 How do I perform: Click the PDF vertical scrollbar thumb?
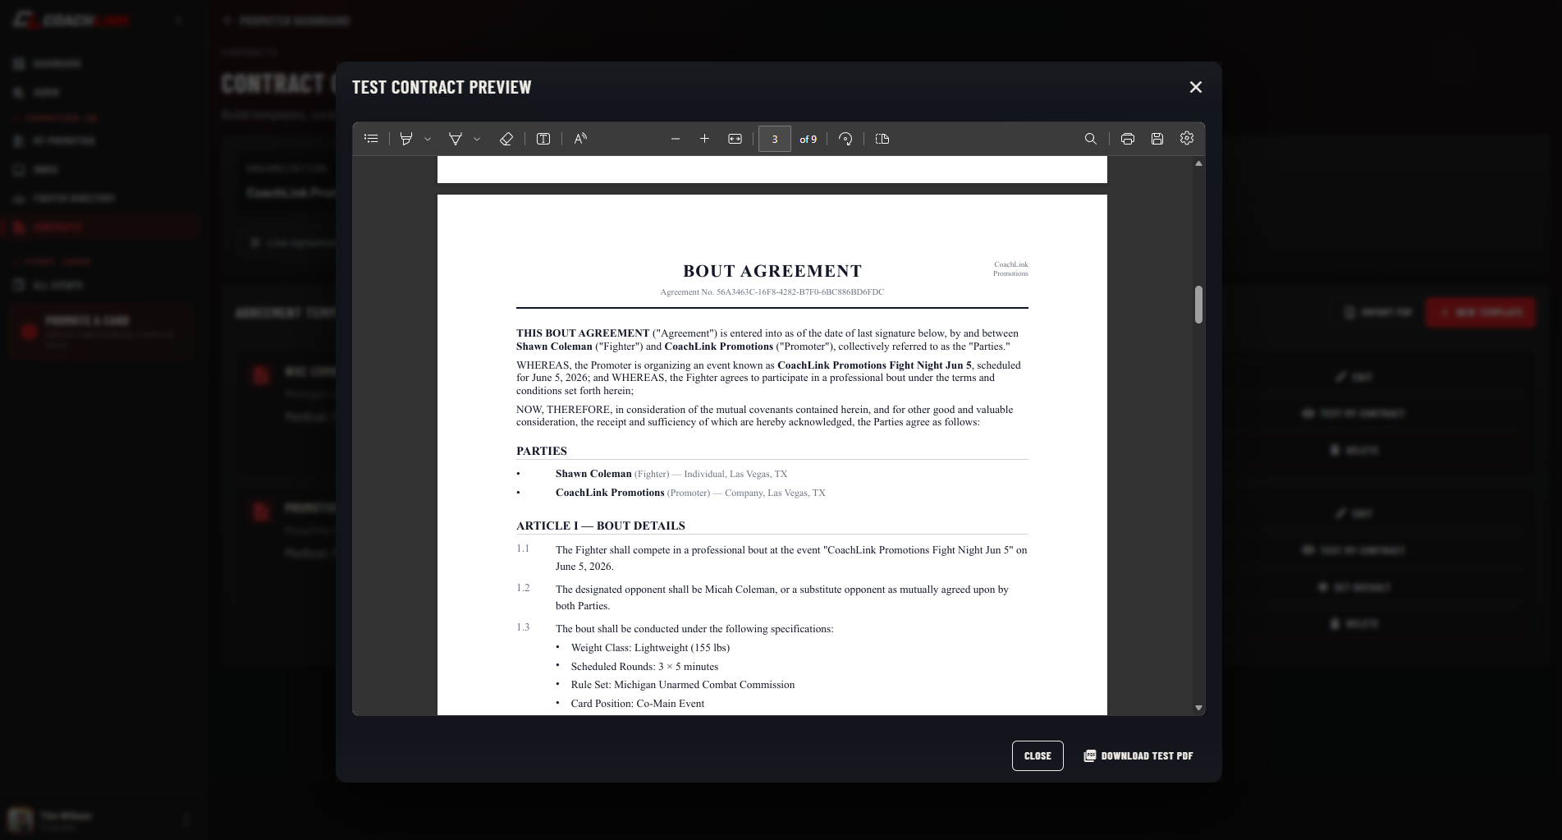(x=1198, y=305)
